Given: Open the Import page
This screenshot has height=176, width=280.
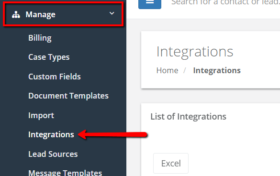Looking at the screenshot, I should click(41, 115).
